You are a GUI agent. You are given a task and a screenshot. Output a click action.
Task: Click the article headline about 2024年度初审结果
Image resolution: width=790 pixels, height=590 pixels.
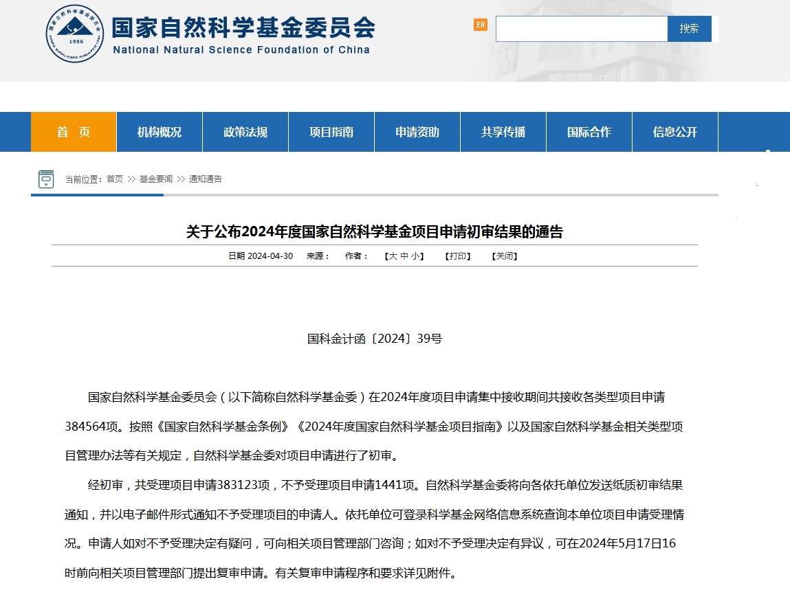(x=374, y=231)
